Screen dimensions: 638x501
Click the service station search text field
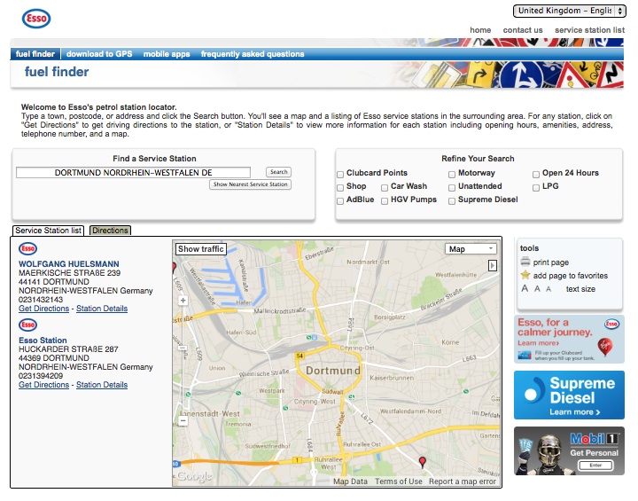[133, 172]
